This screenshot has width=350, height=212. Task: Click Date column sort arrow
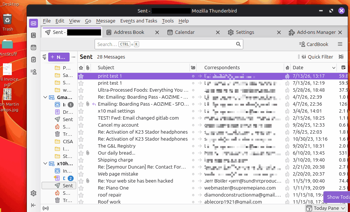[334, 68]
